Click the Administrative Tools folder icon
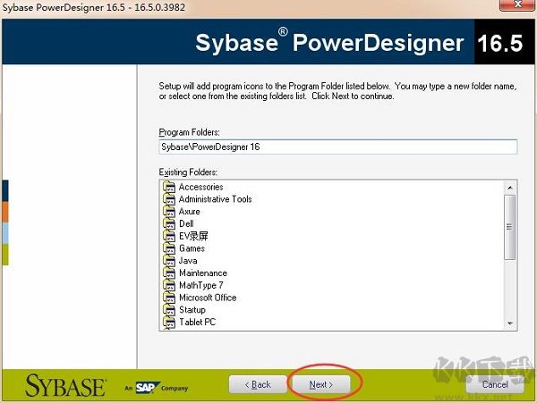Image resolution: width=537 pixels, height=403 pixels. point(169,199)
